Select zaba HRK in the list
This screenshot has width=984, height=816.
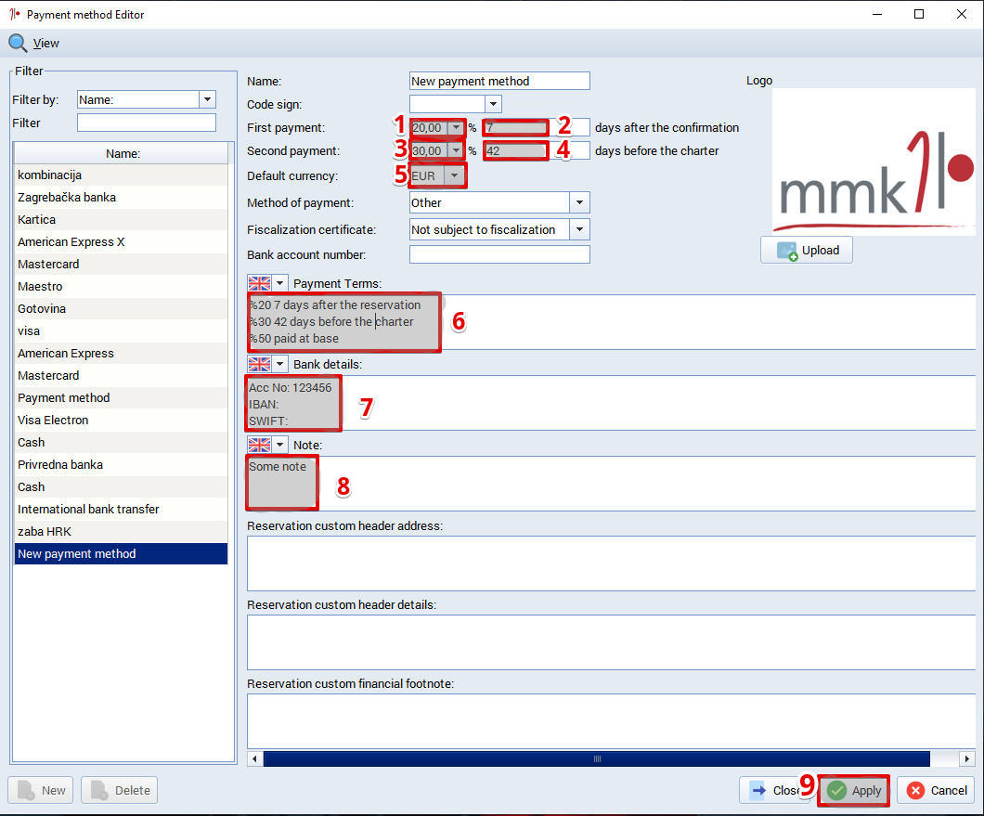point(121,532)
